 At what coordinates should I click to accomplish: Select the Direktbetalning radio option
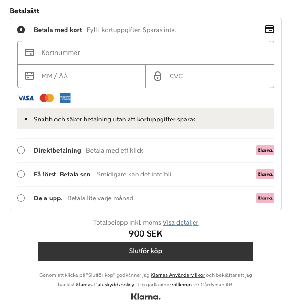(x=21, y=150)
